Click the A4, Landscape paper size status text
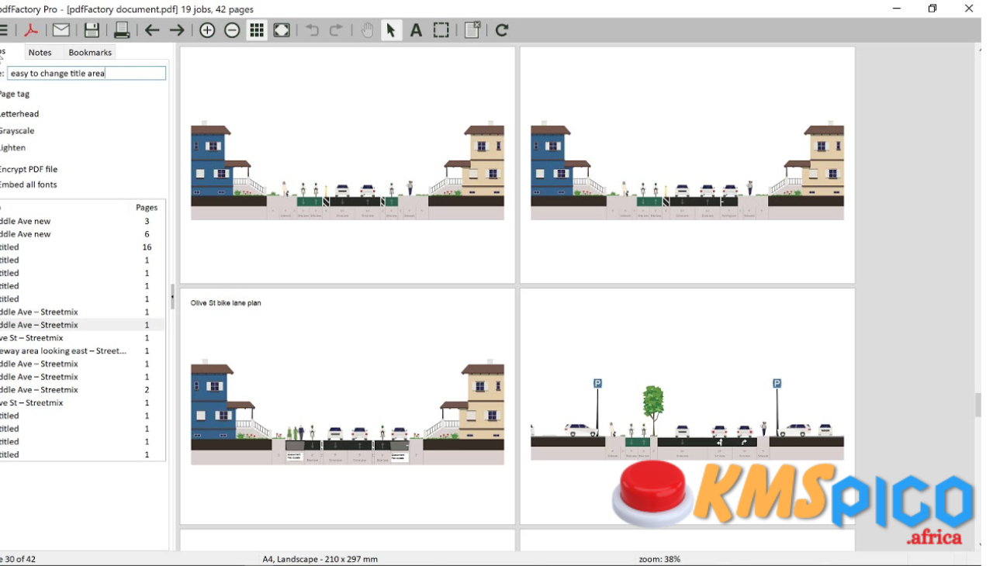This screenshot has width=993, height=566. 320,559
